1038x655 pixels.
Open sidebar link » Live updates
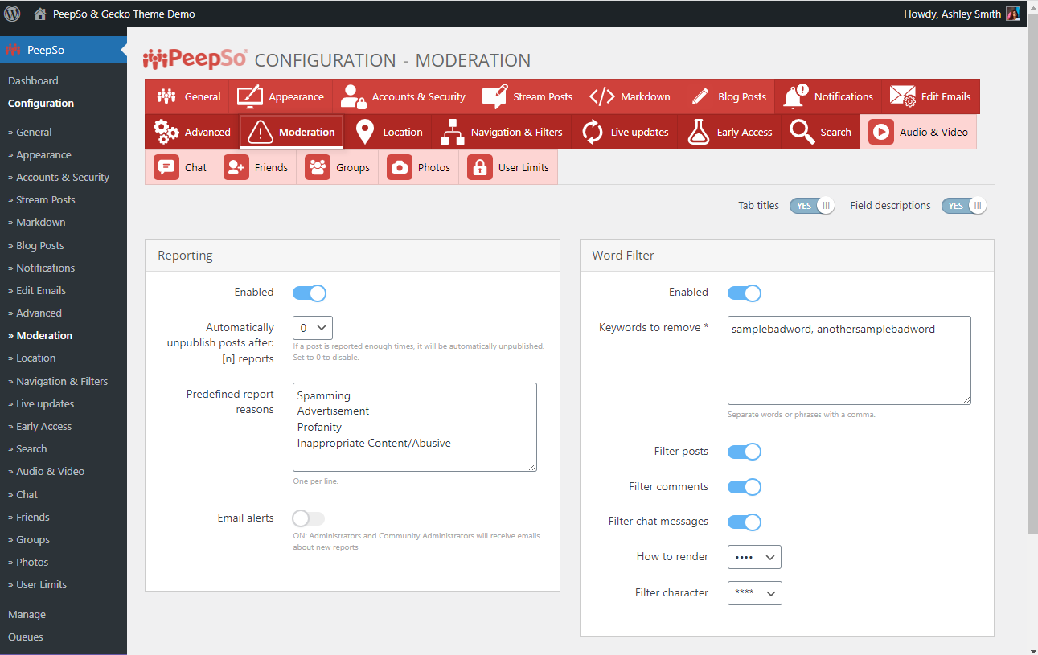point(41,404)
